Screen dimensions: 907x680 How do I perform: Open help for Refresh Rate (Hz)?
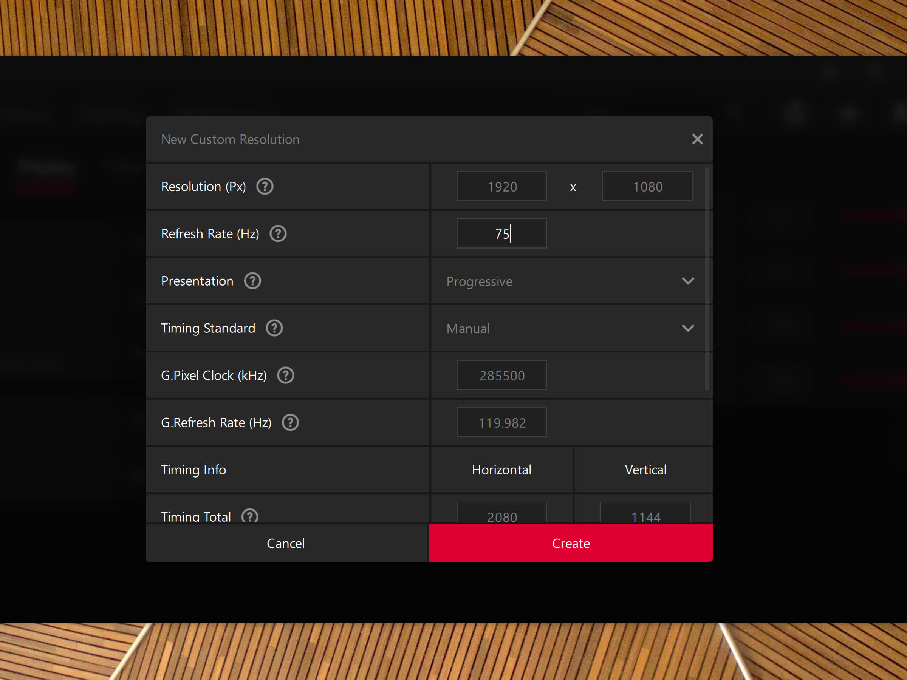click(278, 233)
